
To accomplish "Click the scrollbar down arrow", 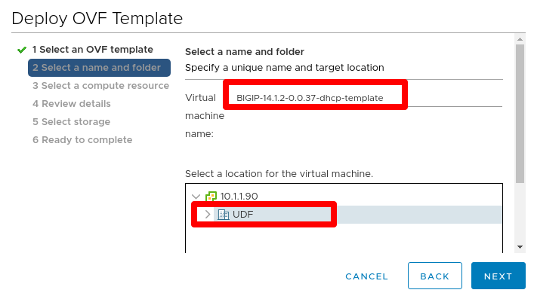I will (520, 247).
